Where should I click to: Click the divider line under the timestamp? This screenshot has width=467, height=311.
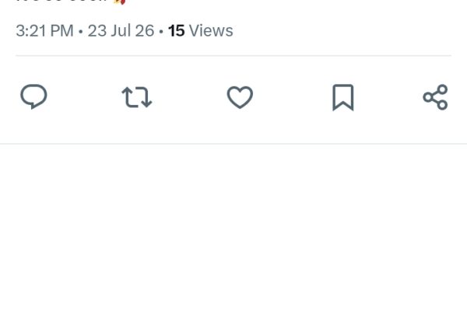click(233, 55)
